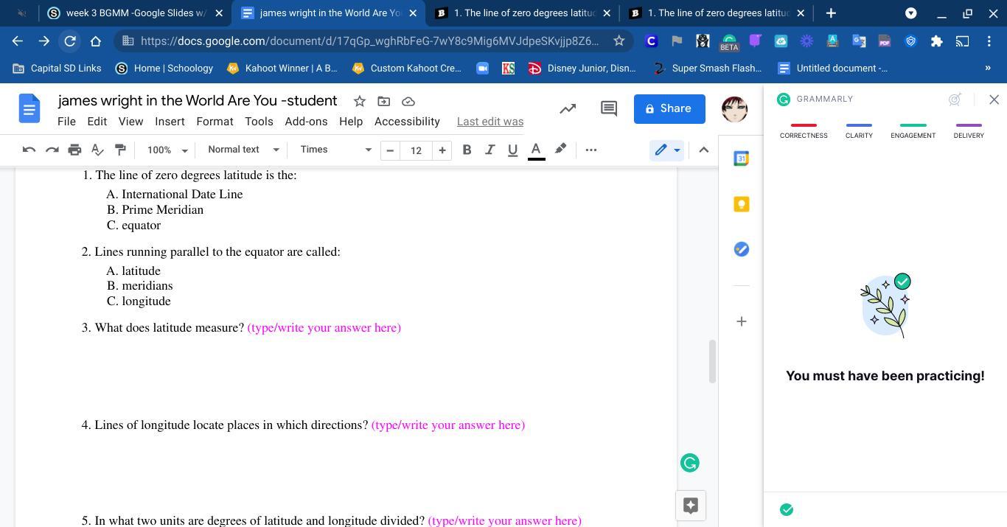Click the font size field showing 12
Viewport: 1007px width, 527px height.
click(x=416, y=150)
